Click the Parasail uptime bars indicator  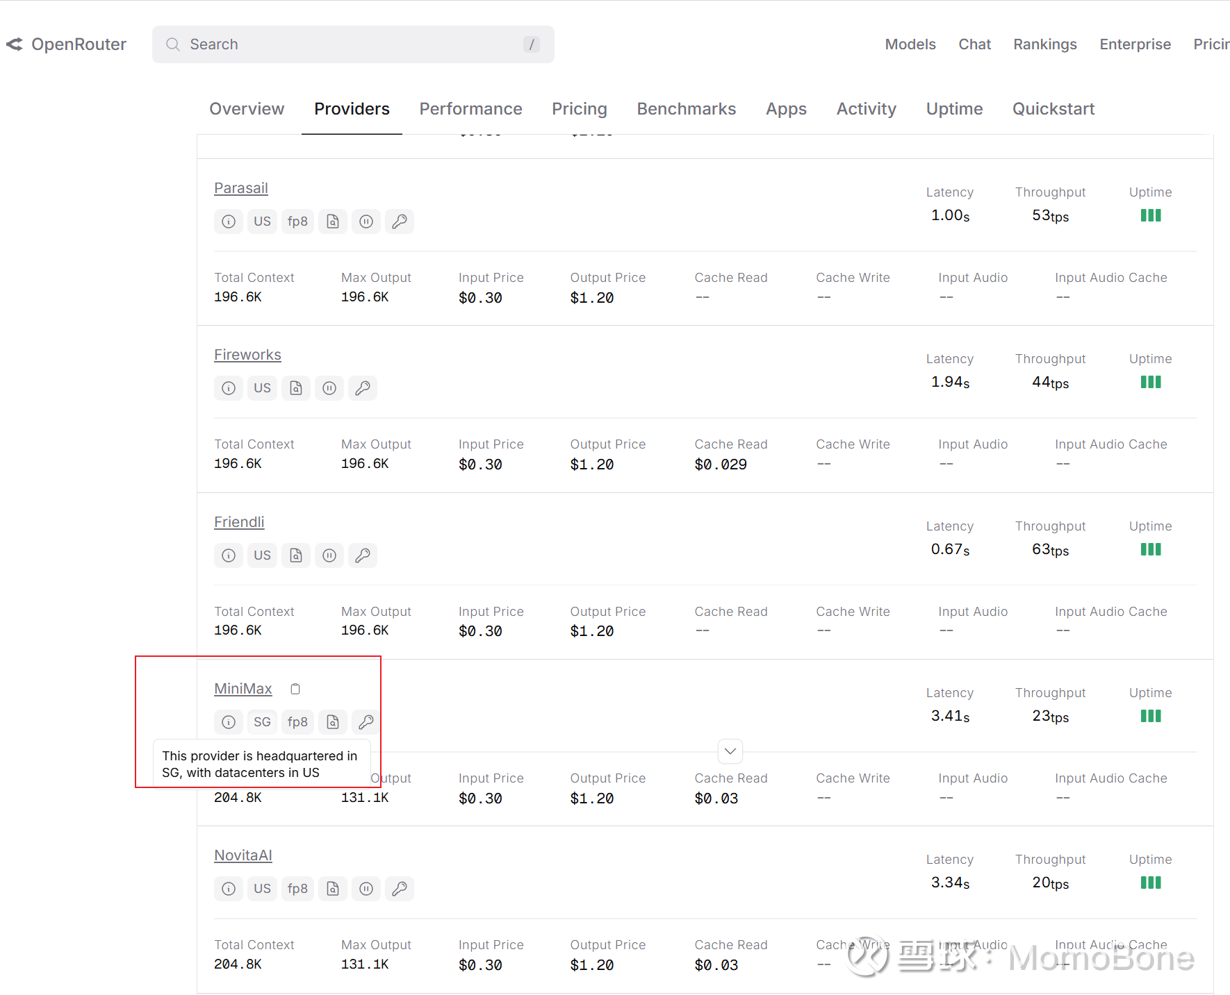point(1151,215)
